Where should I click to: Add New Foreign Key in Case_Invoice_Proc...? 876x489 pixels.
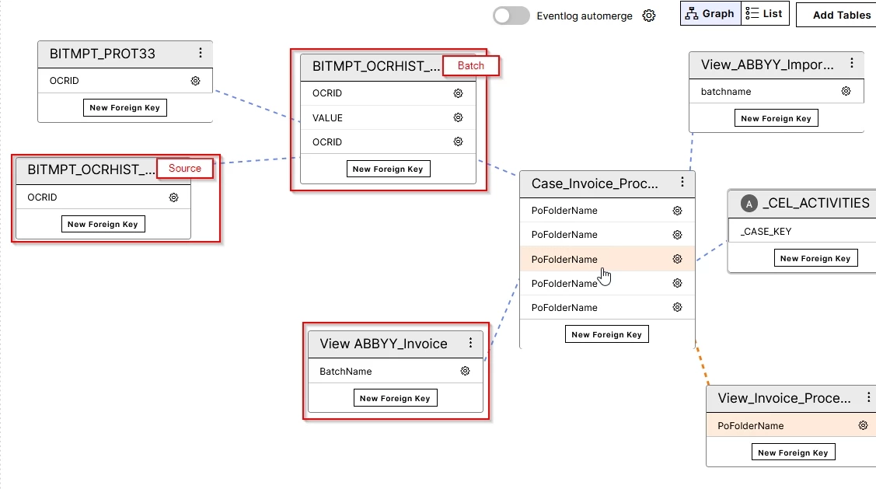pyautogui.click(x=607, y=334)
